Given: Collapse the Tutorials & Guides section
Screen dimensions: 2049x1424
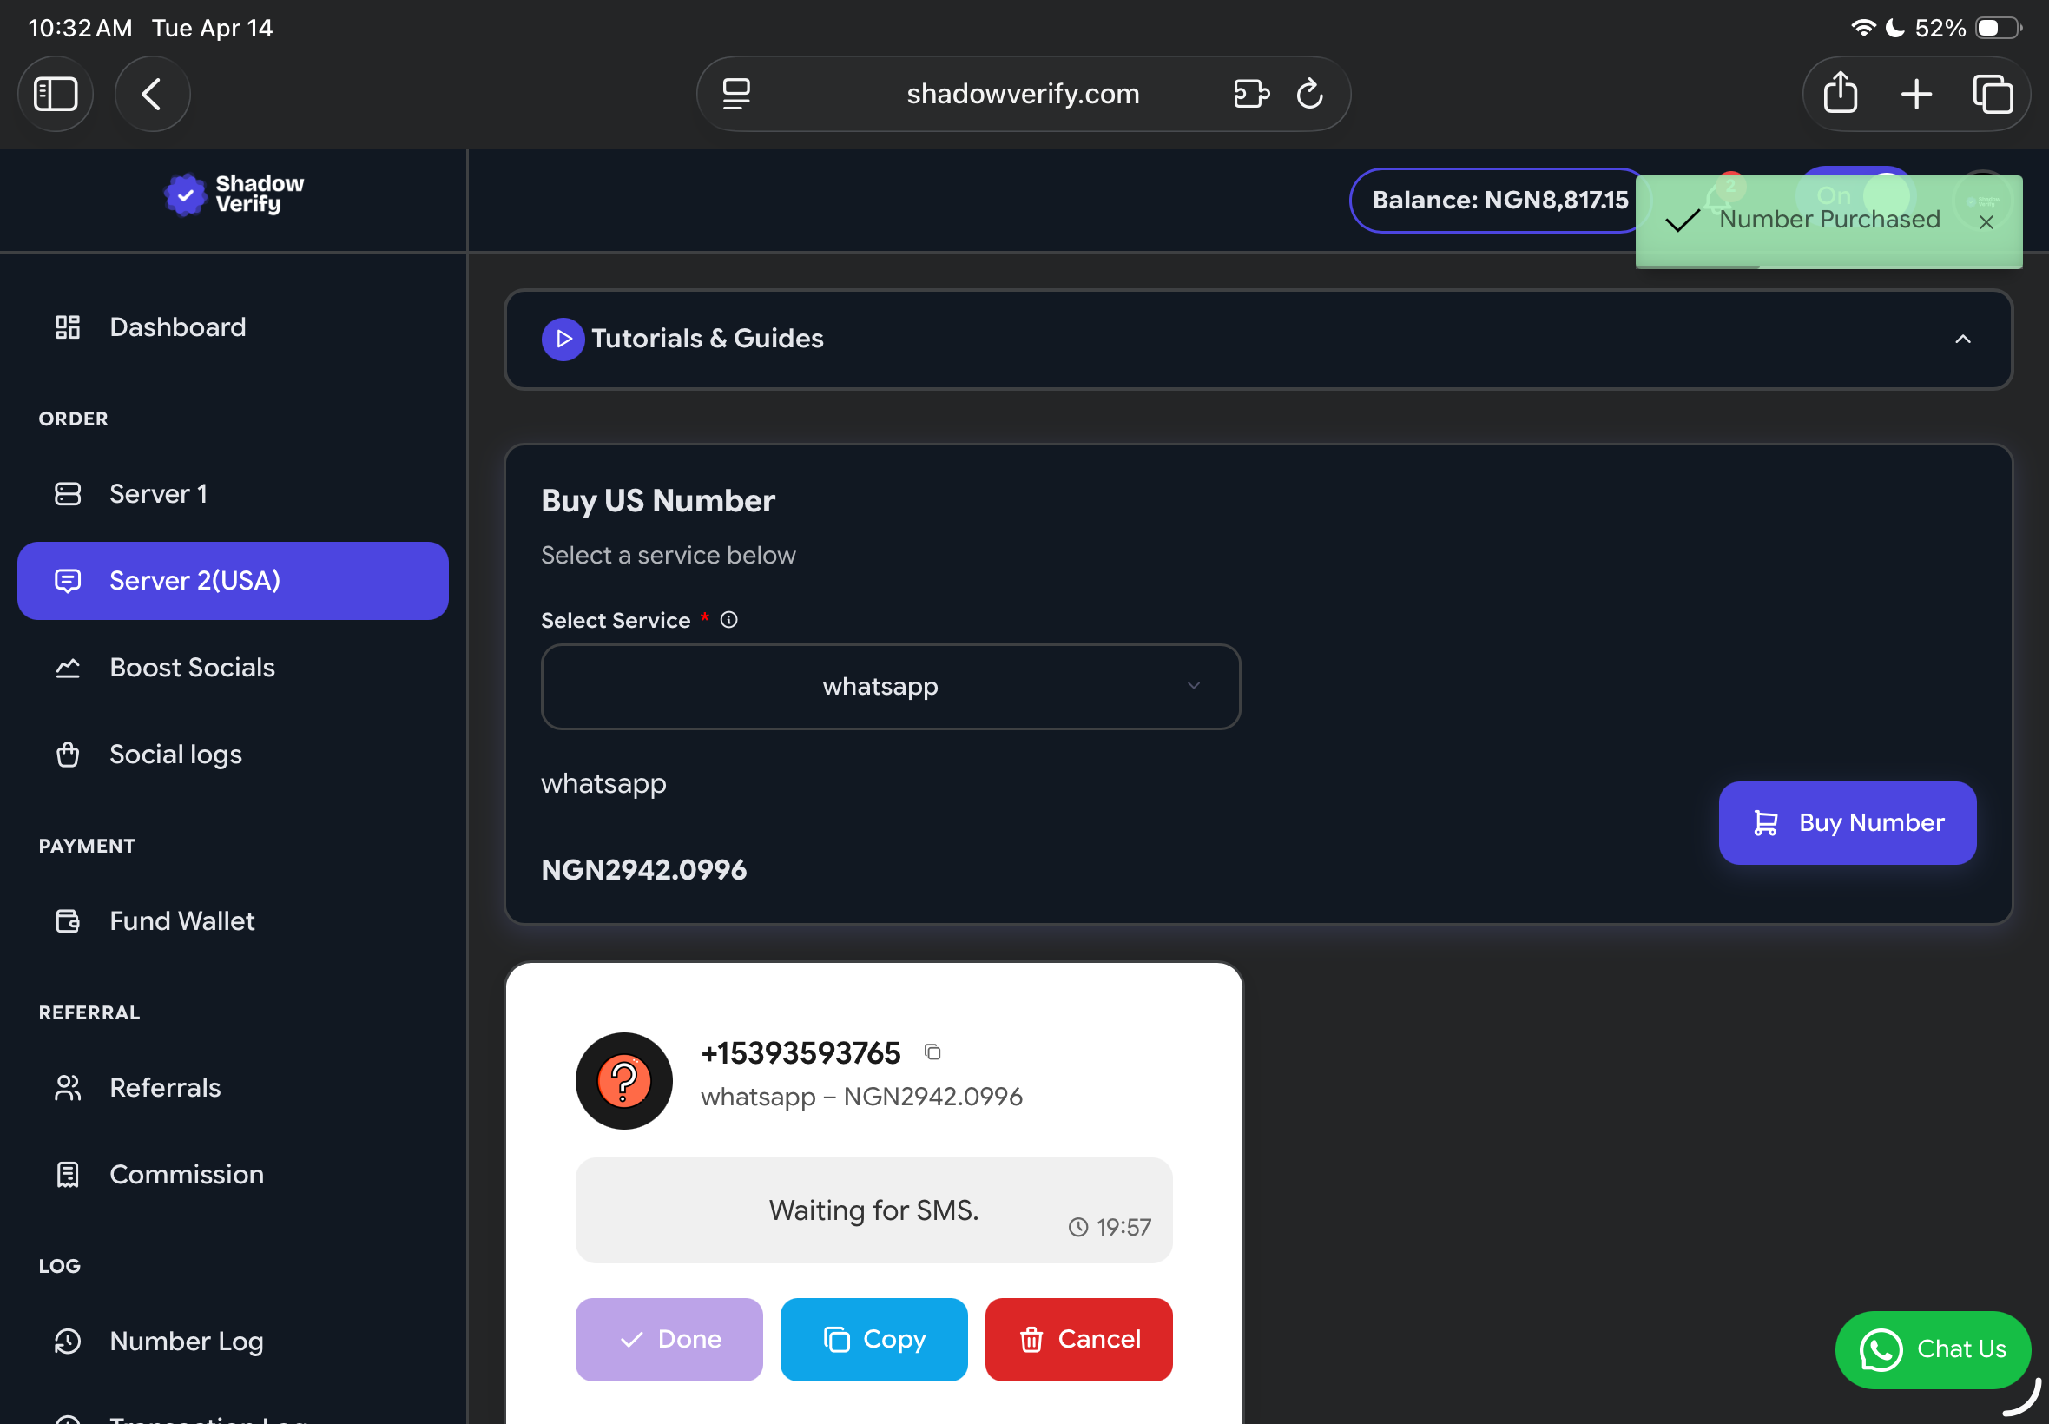Looking at the screenshot, I should pos(1962,339).
